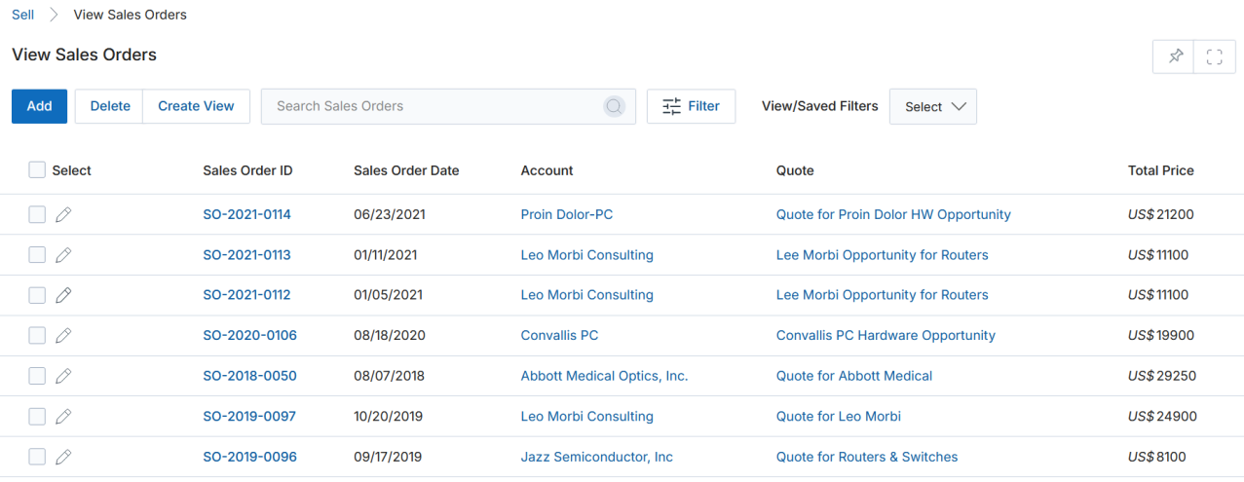Go to Sell in the breadcrumb
The height and width of the screenshot is (482, 1244).
[22, 15]
